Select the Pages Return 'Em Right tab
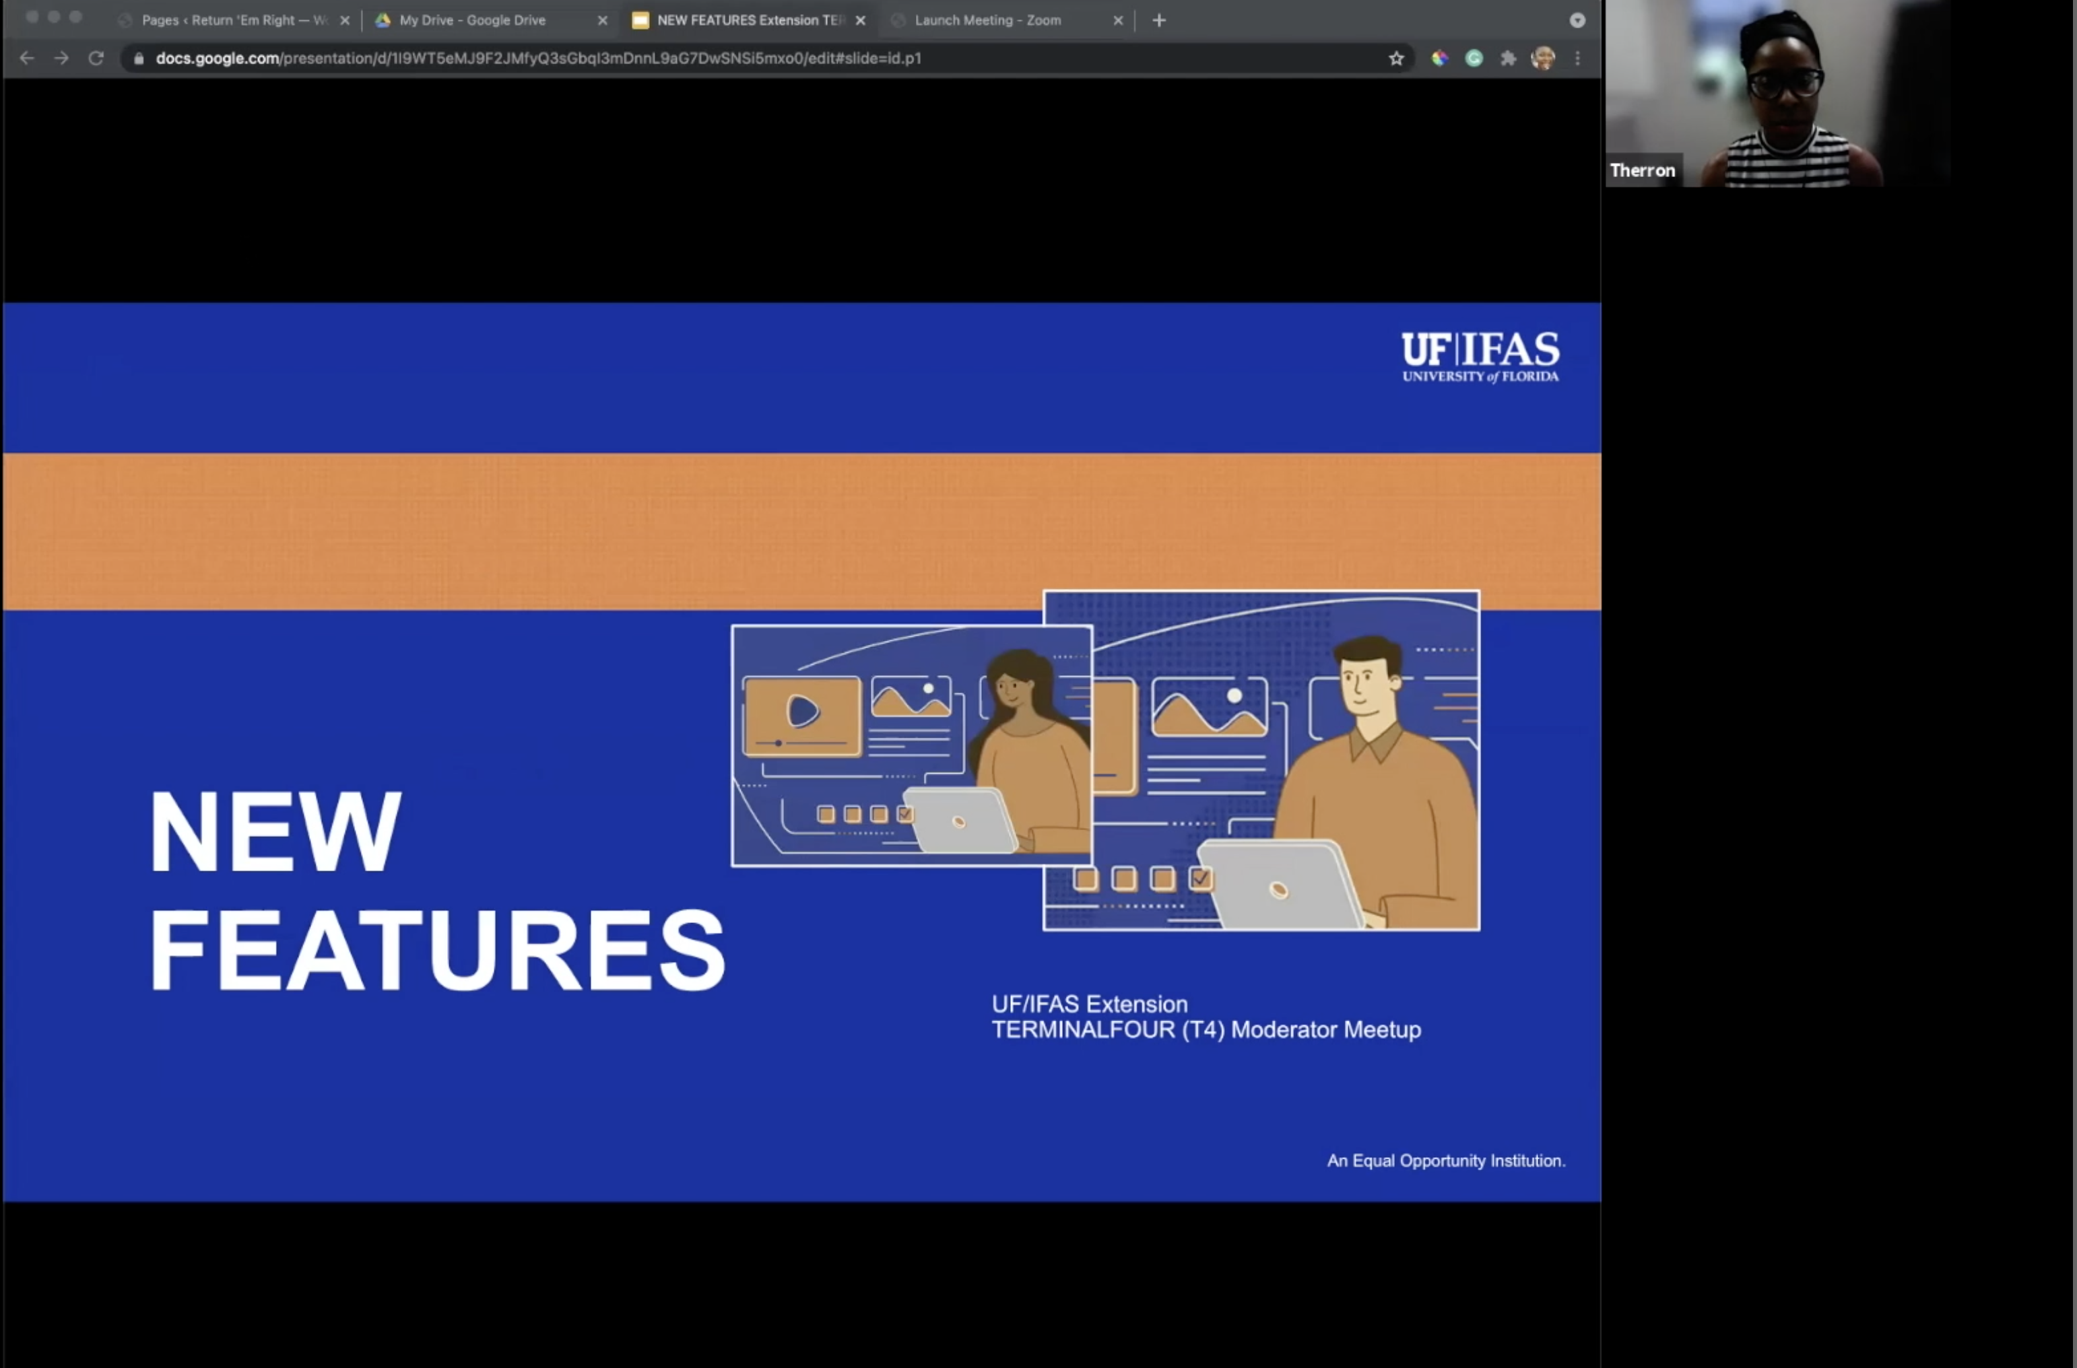The image size is (2077, 1368). point(227,20)
